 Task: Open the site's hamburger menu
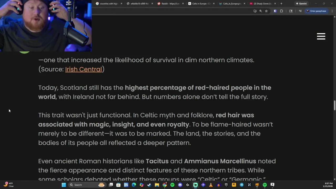(321, 36)
